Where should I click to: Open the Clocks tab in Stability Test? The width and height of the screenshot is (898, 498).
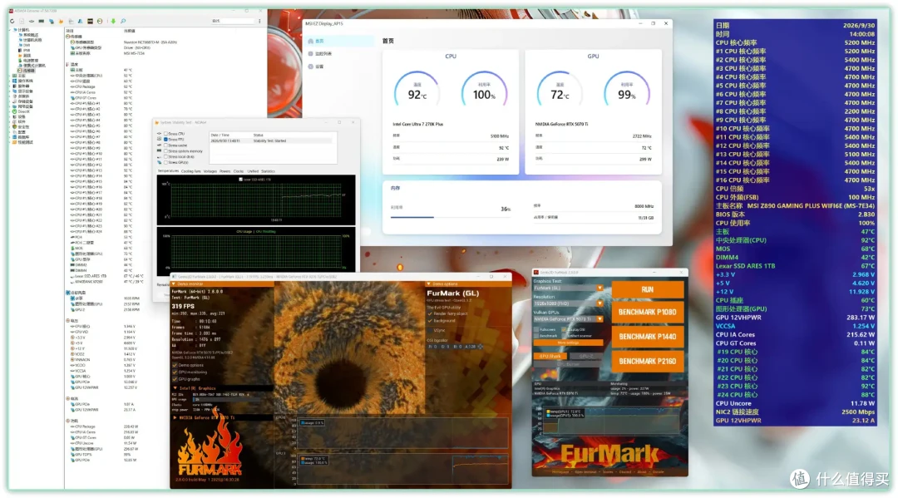click(x=239, y=171)
